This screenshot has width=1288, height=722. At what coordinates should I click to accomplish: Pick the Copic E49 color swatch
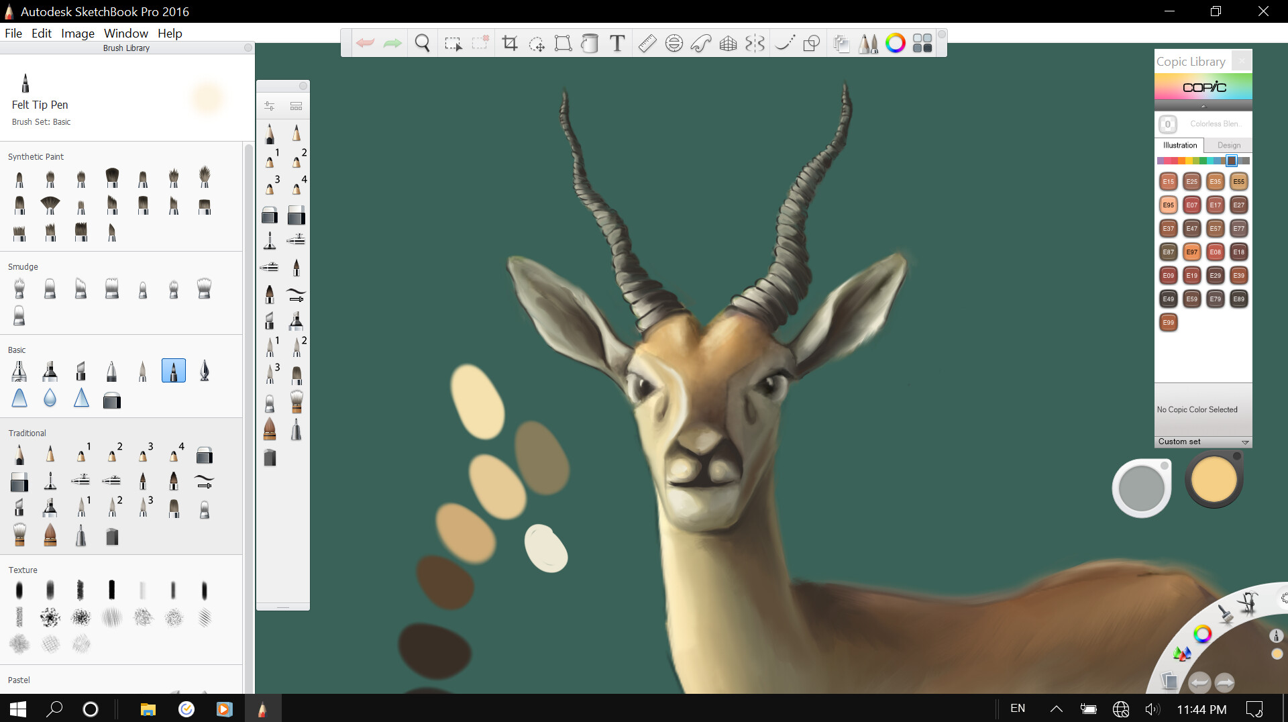tap(1169, 299)
